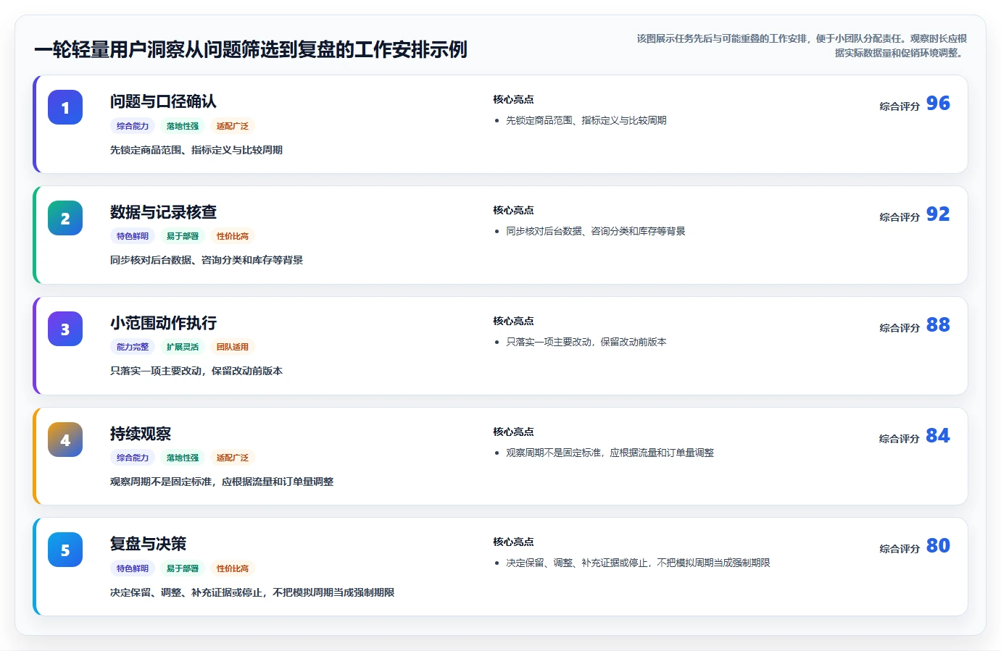The height and width of the screenshot is (651, 1001).
Task: Select the 复盘与决策 card title
Action: pyautogui.click(x=148, y=544)
